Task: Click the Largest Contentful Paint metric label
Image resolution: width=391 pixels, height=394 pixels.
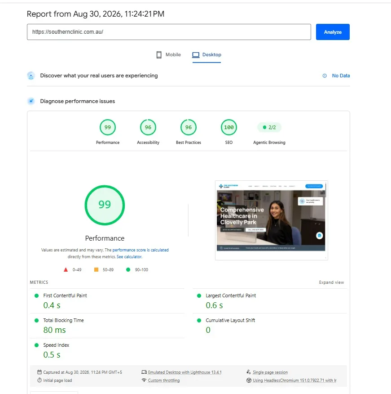Action: [x=231, y=295]
